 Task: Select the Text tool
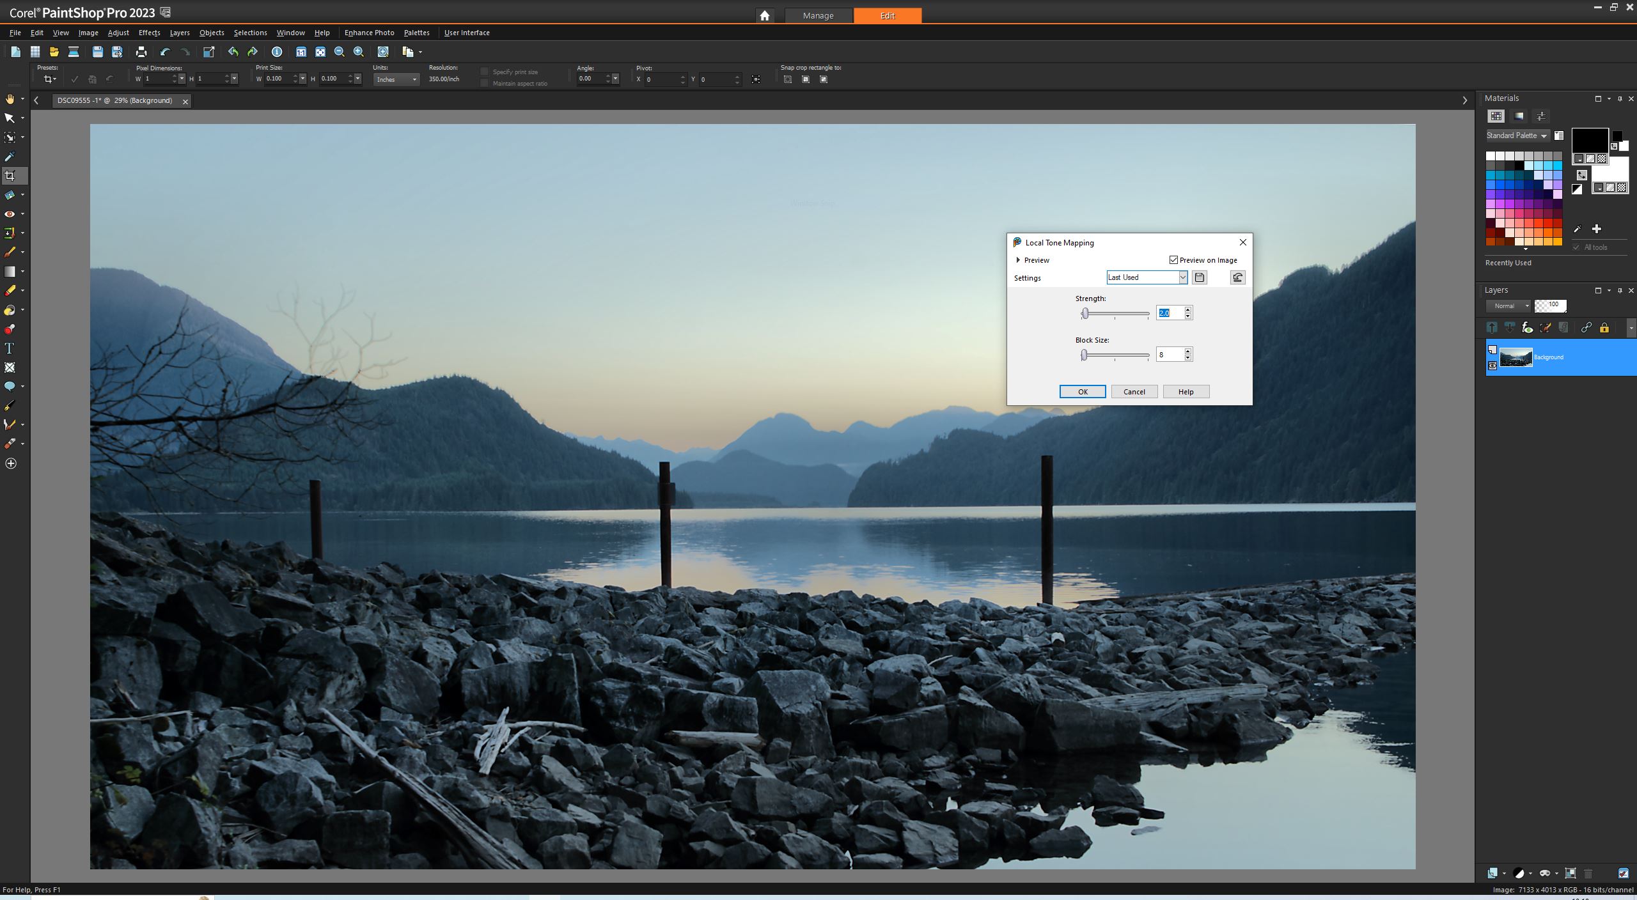coord(10,348)
